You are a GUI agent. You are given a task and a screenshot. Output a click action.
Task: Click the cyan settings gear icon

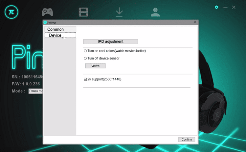coord(217,7)
